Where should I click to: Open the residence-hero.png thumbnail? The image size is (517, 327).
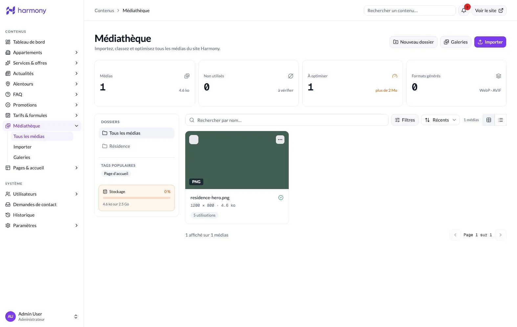click(x=237, y=160)
